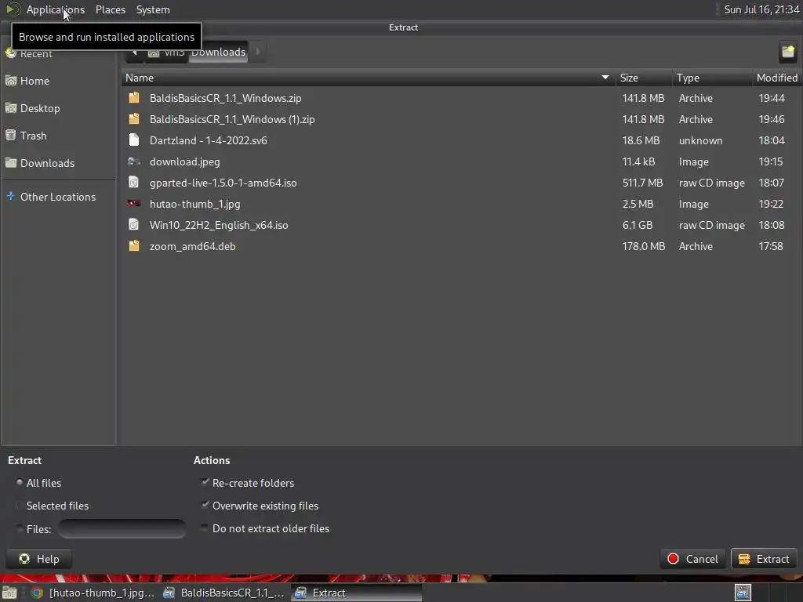Click the disc icon of gparted-live iso

pyautogui.click(x=133, y=182)
